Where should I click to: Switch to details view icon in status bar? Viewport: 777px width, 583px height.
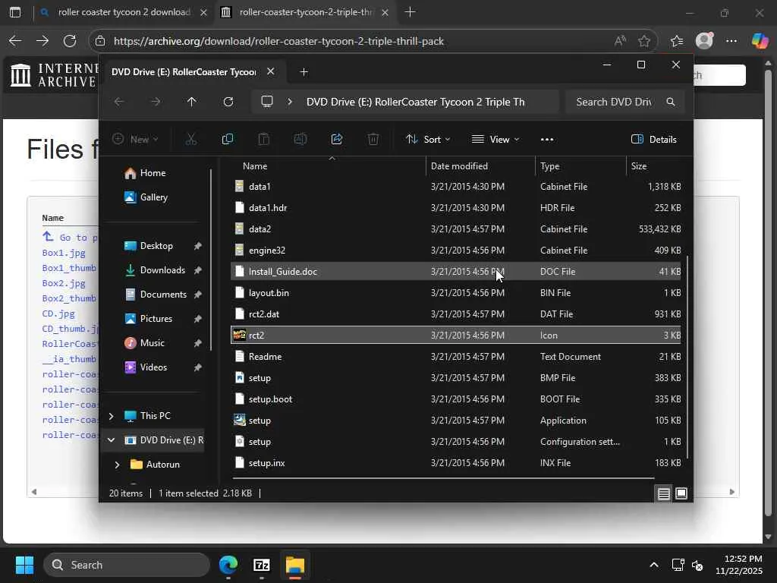click(663, 493)
